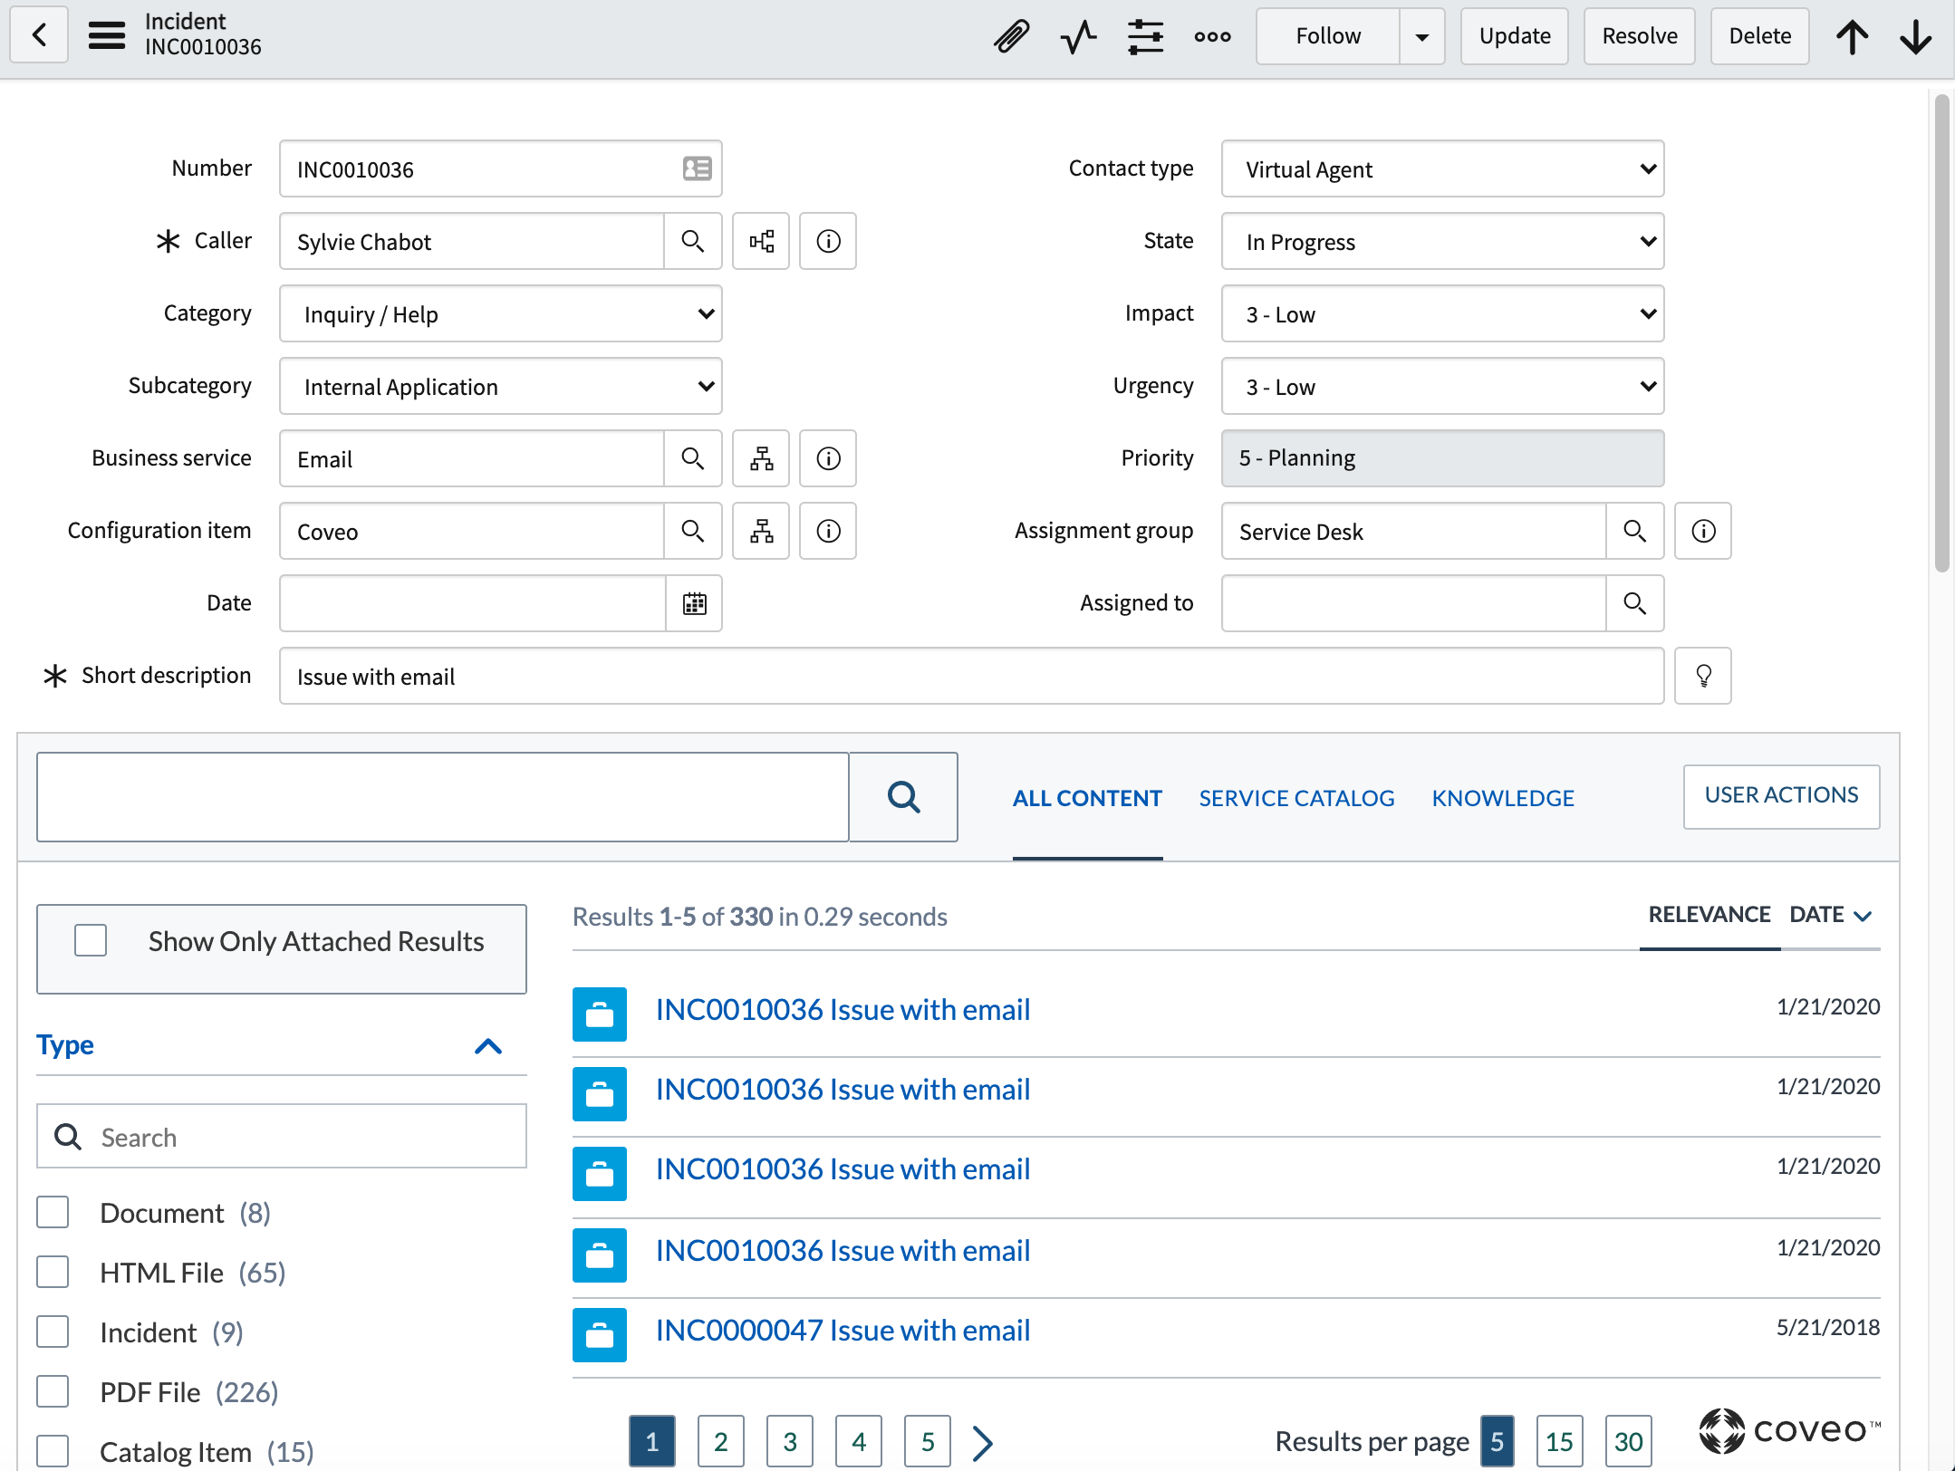Screen dimensions: 1955x1471
Task: Look up Configuration item with magnifier
Action: (693, 531)
